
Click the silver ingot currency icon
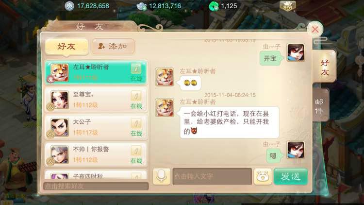141,6
